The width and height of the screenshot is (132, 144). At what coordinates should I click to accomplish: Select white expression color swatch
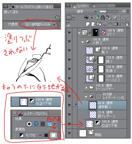tap(53, 135)
